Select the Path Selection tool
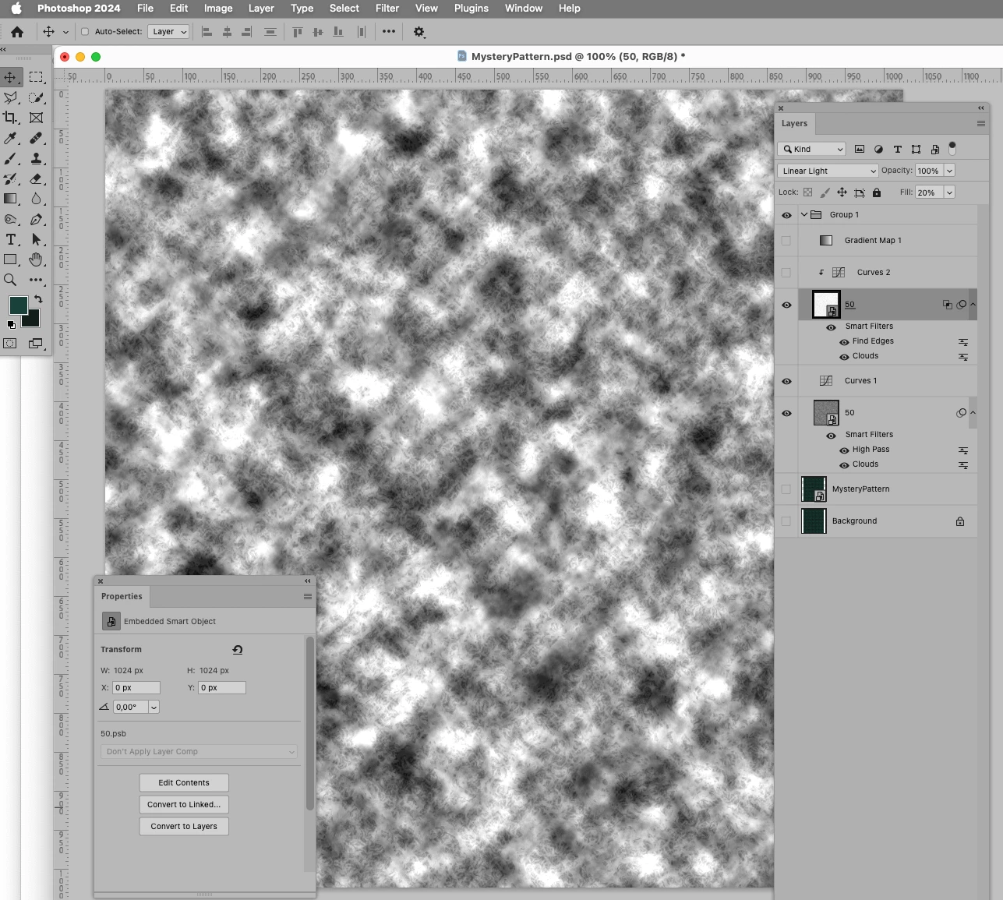 click(36, 239)
